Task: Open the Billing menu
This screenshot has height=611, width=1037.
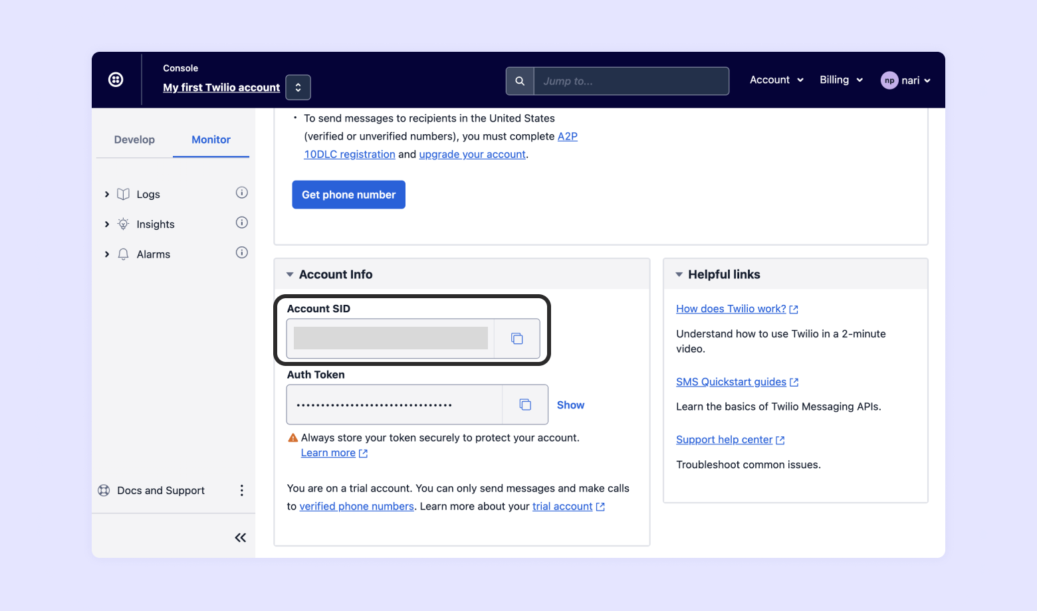Action: point(841,80)
